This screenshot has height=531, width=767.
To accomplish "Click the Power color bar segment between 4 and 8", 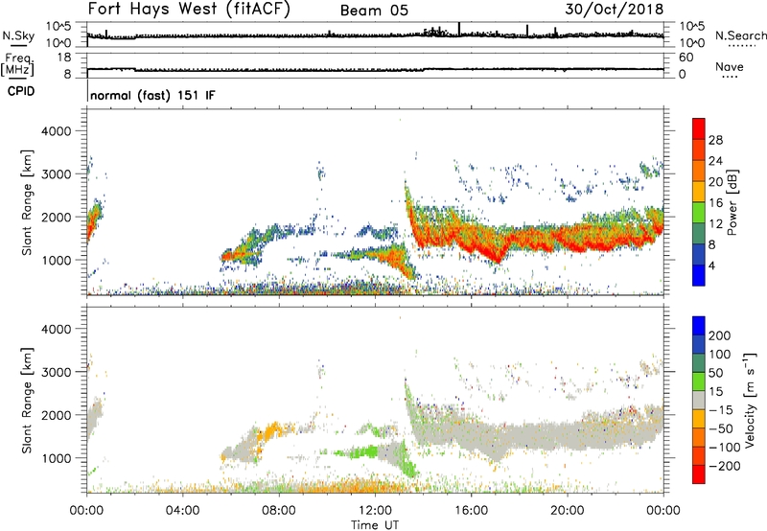I will point(699,254).
